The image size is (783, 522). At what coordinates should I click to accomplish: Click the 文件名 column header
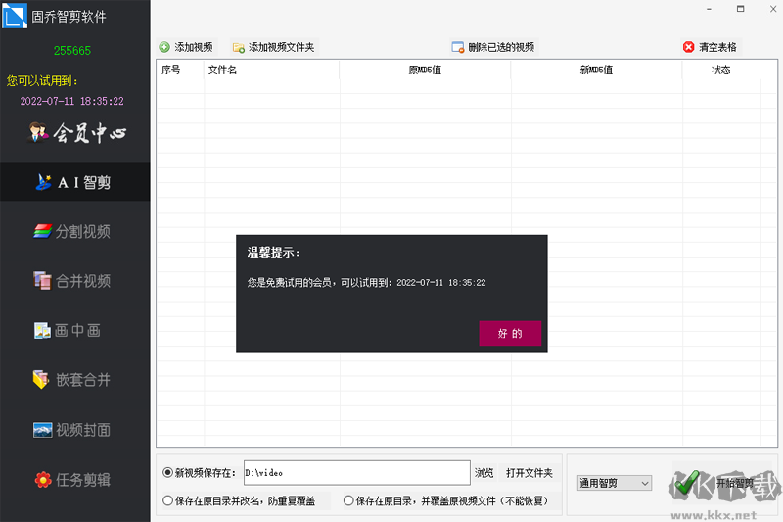coord(223,70)
